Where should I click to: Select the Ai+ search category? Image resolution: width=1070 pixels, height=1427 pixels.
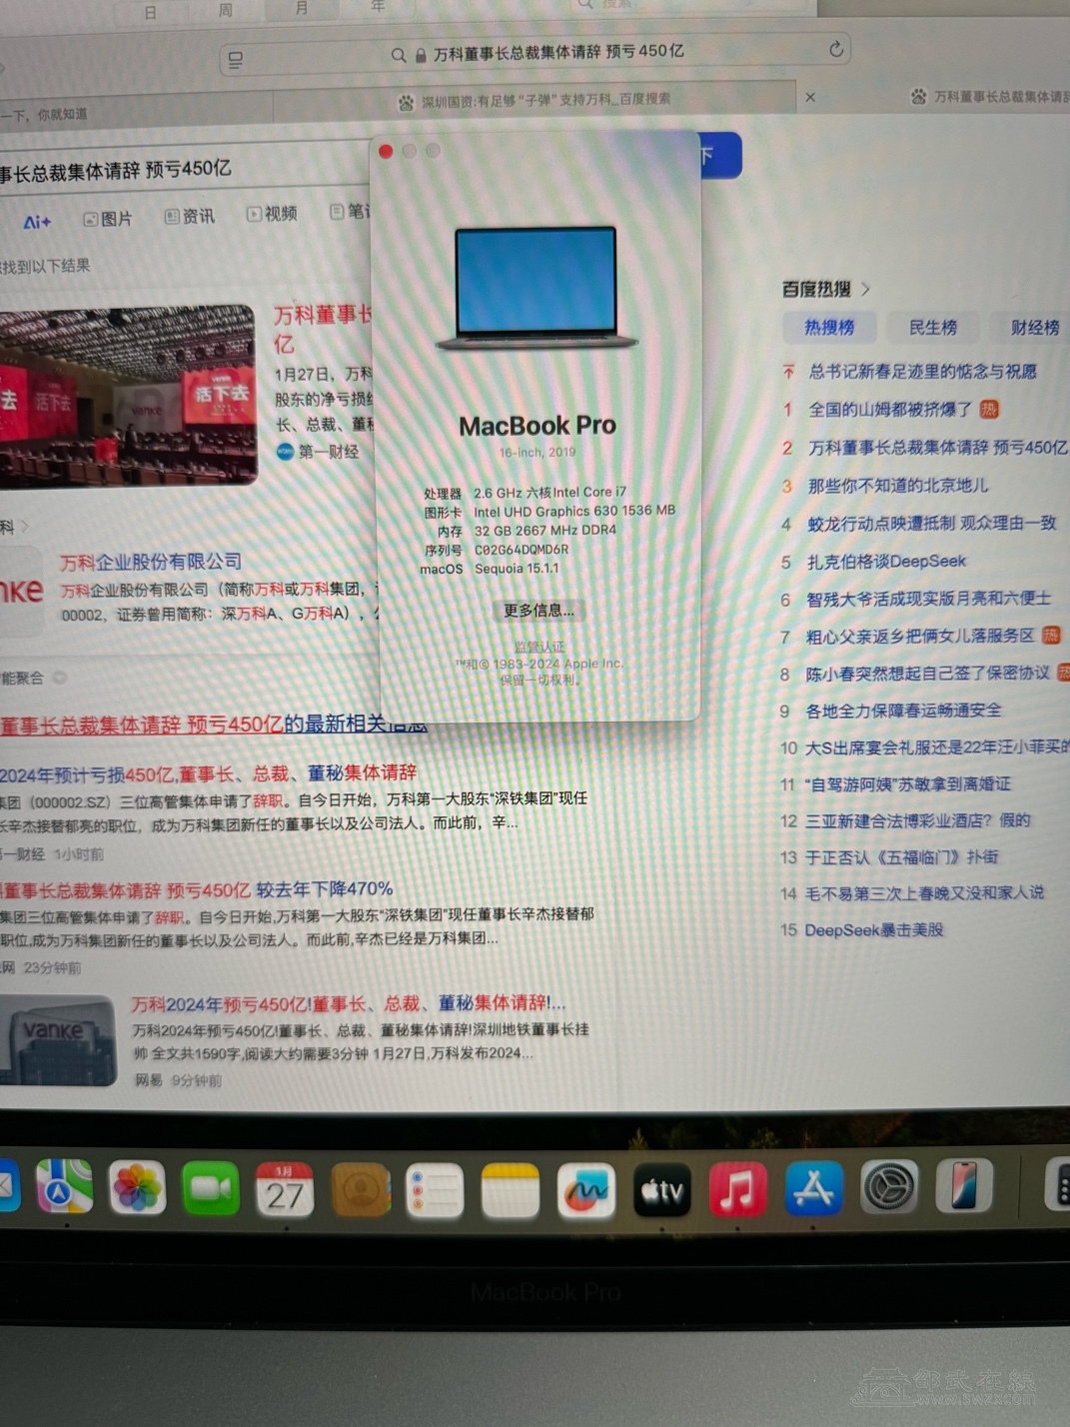pos(37,222)
